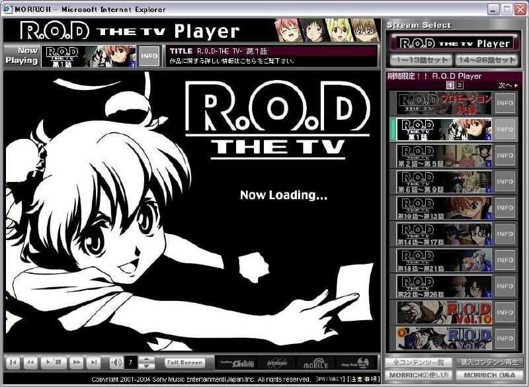This screenshot has width=529, height=387.
Task: Skip to the next track
Action: click(x=94, y=363)
